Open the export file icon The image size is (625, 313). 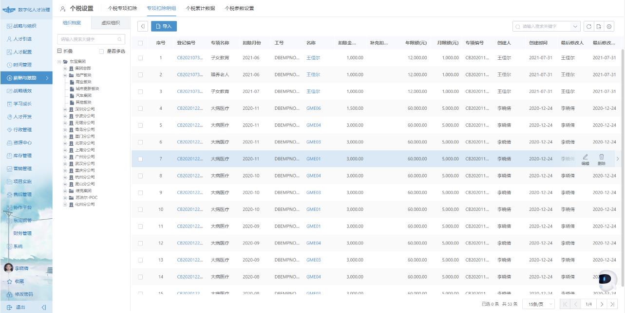pos(599,27)
